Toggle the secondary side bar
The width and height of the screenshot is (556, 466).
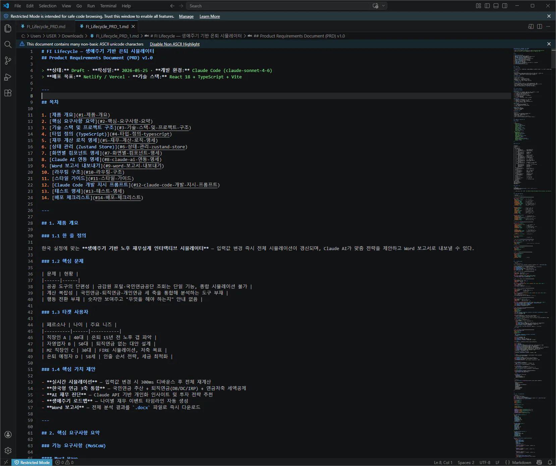(x=505, y=6)
